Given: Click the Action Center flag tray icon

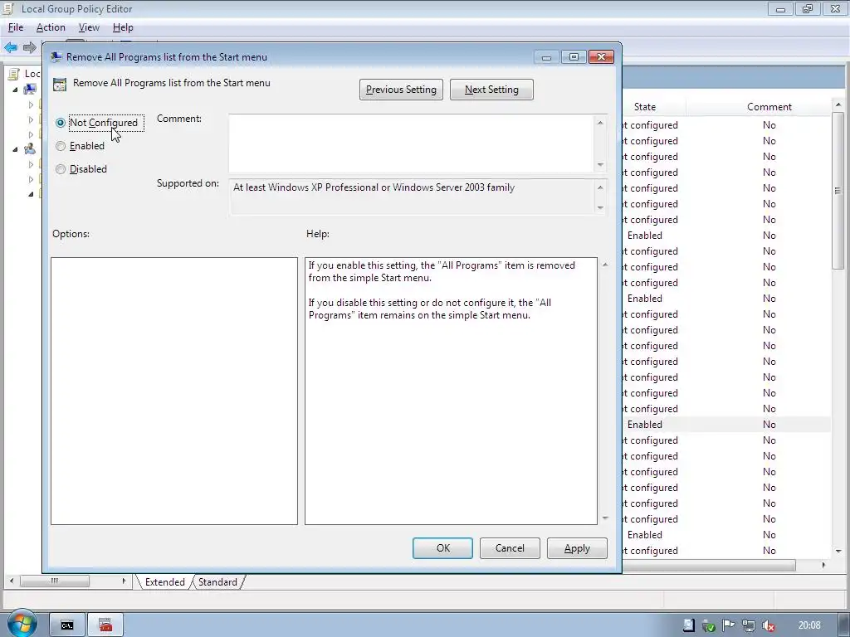Looking at the screenshot, I should [x=728, y=625].
